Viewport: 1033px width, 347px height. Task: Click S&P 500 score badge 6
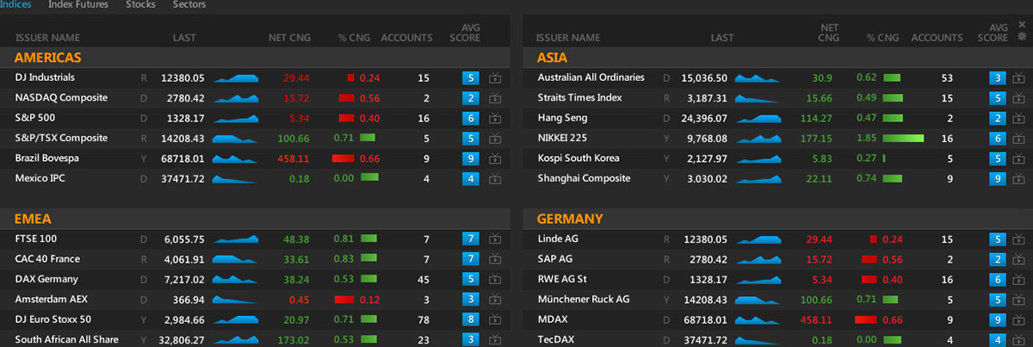click(x=470, y=118)
